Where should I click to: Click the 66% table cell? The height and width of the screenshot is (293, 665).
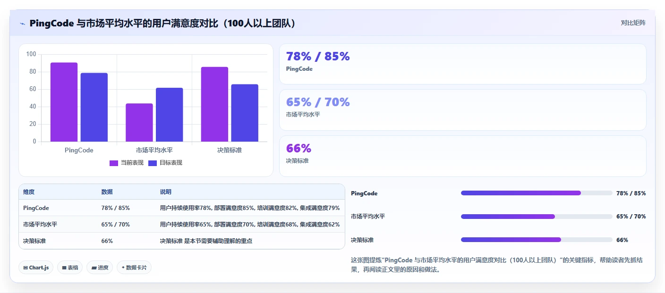107,241
